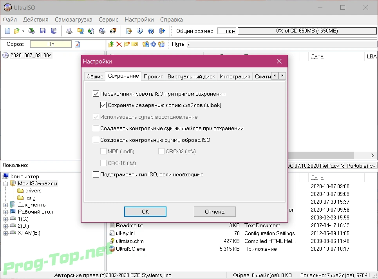Image resolution: width=378 pixels, height=279 pixels.
Task: Toggle Сохранять резервную копию файлов (.uibak)
Action: (103, 105)
